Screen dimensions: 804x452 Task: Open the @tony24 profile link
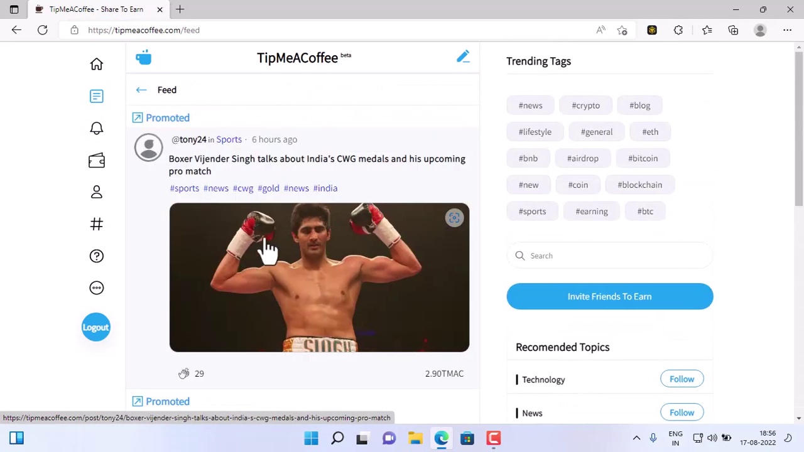click(189, 139)
